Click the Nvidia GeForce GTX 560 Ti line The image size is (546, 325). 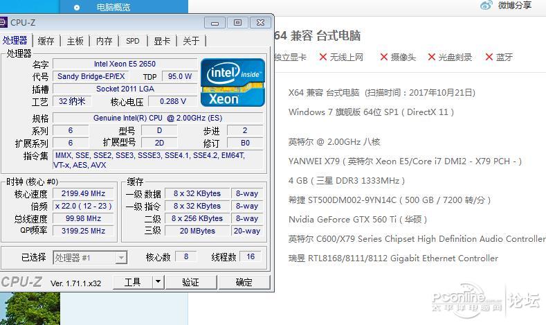pyautogui.click(x=358, y=220)
